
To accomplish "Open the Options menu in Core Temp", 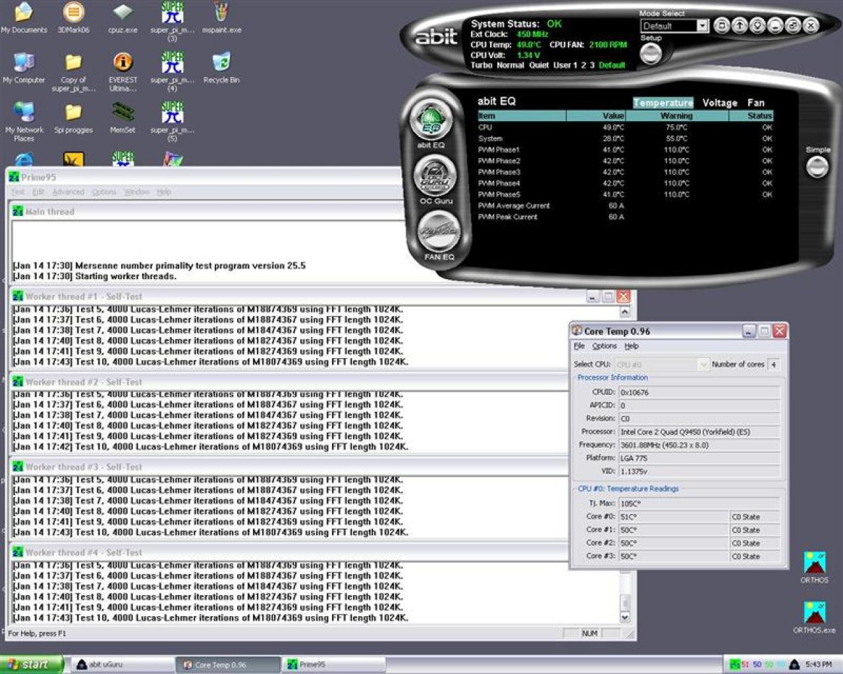I will [604, 346].
